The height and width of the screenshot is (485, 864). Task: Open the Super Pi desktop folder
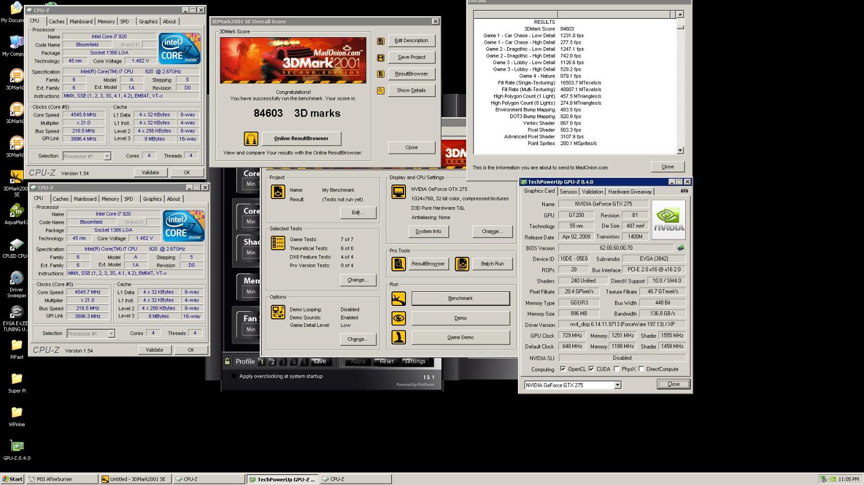(17, 382)
